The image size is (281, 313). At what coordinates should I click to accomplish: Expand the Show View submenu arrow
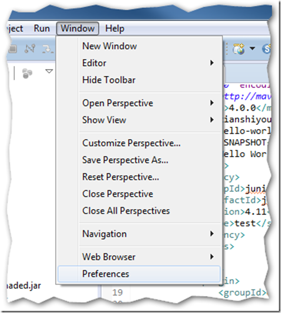[x=212, y=120]
